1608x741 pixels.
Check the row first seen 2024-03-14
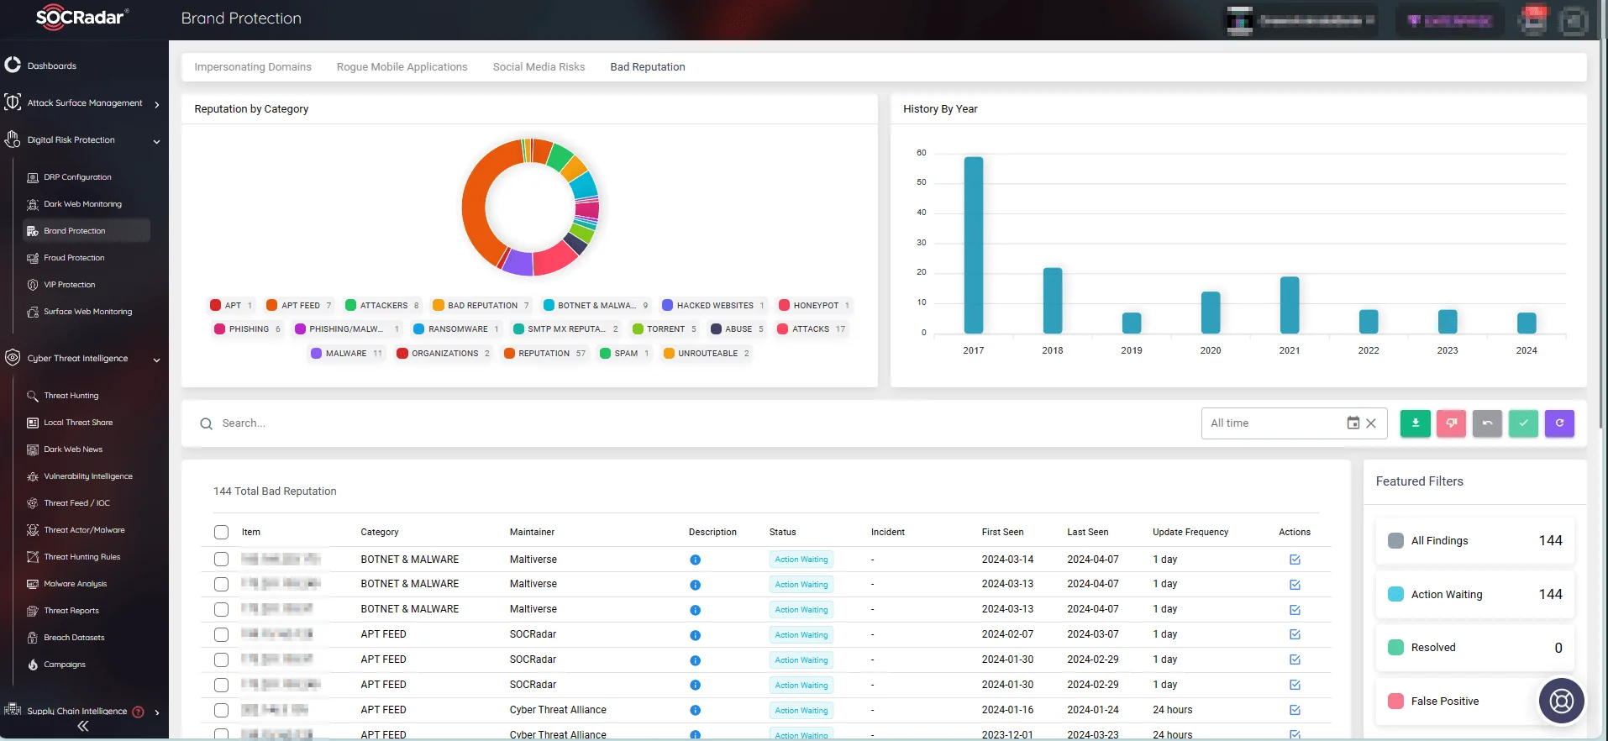[221, 560]
